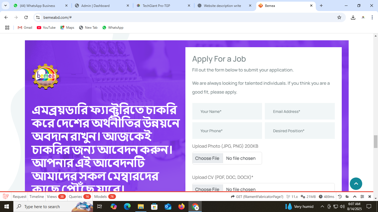
Task: Open the Debugbar request history icon
Action: [340, 197]
